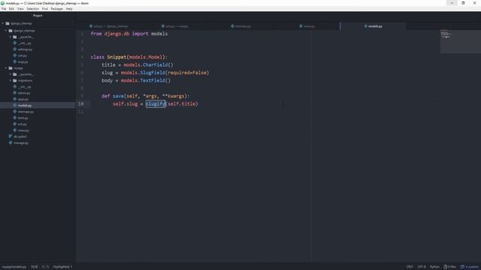Open the File menu
481x270 pixels.
(4, 9)
